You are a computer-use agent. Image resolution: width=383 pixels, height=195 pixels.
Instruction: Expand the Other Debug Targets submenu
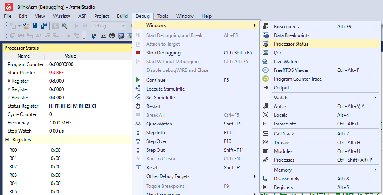tap(255, 176)
